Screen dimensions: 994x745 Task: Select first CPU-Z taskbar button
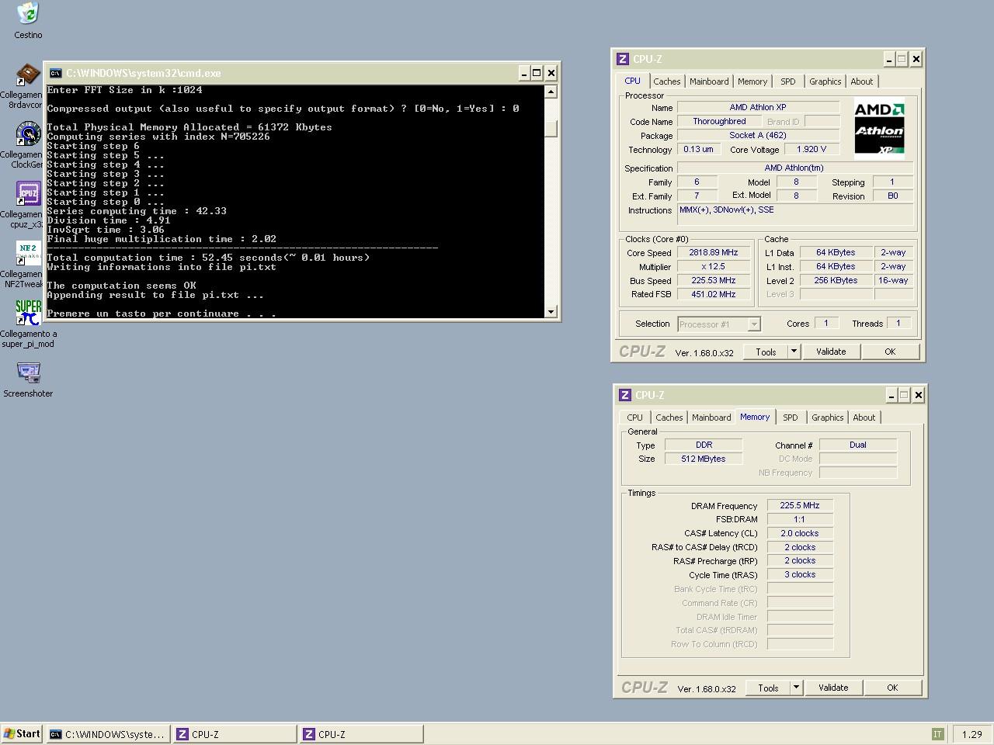point(235,734)
